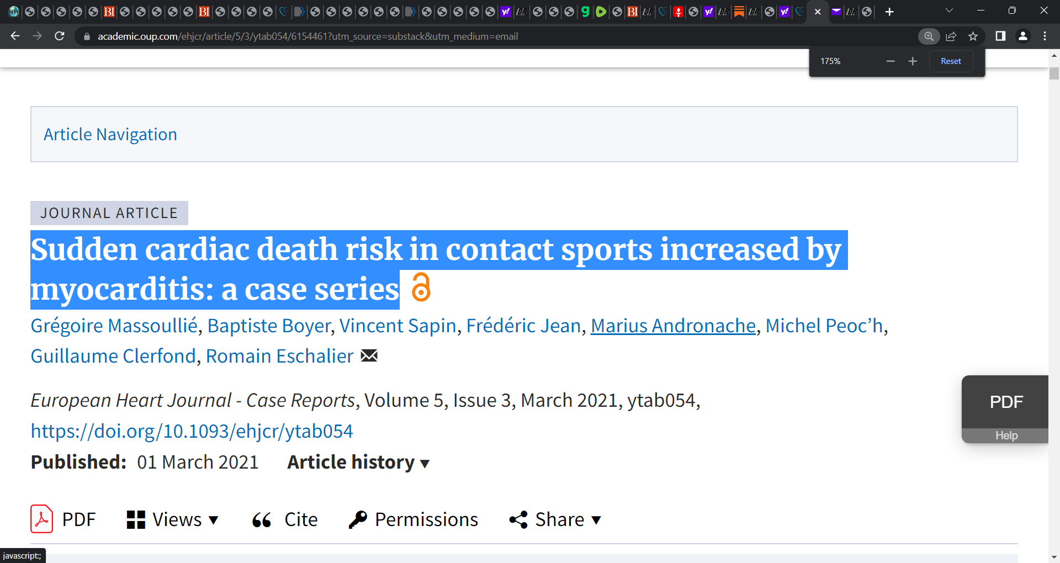Viewport: 1060px width, 563px height.
Task: Increase zoom with the plus button
Action: click(x=913, y=61)
